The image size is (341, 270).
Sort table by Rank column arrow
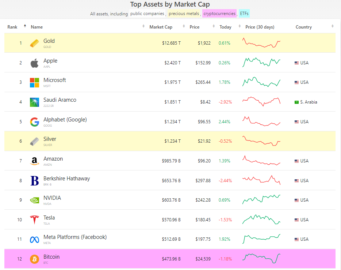25,26
